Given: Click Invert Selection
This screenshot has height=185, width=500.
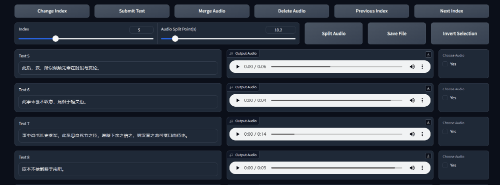Looking at the screenshot, I should point(460,33).
